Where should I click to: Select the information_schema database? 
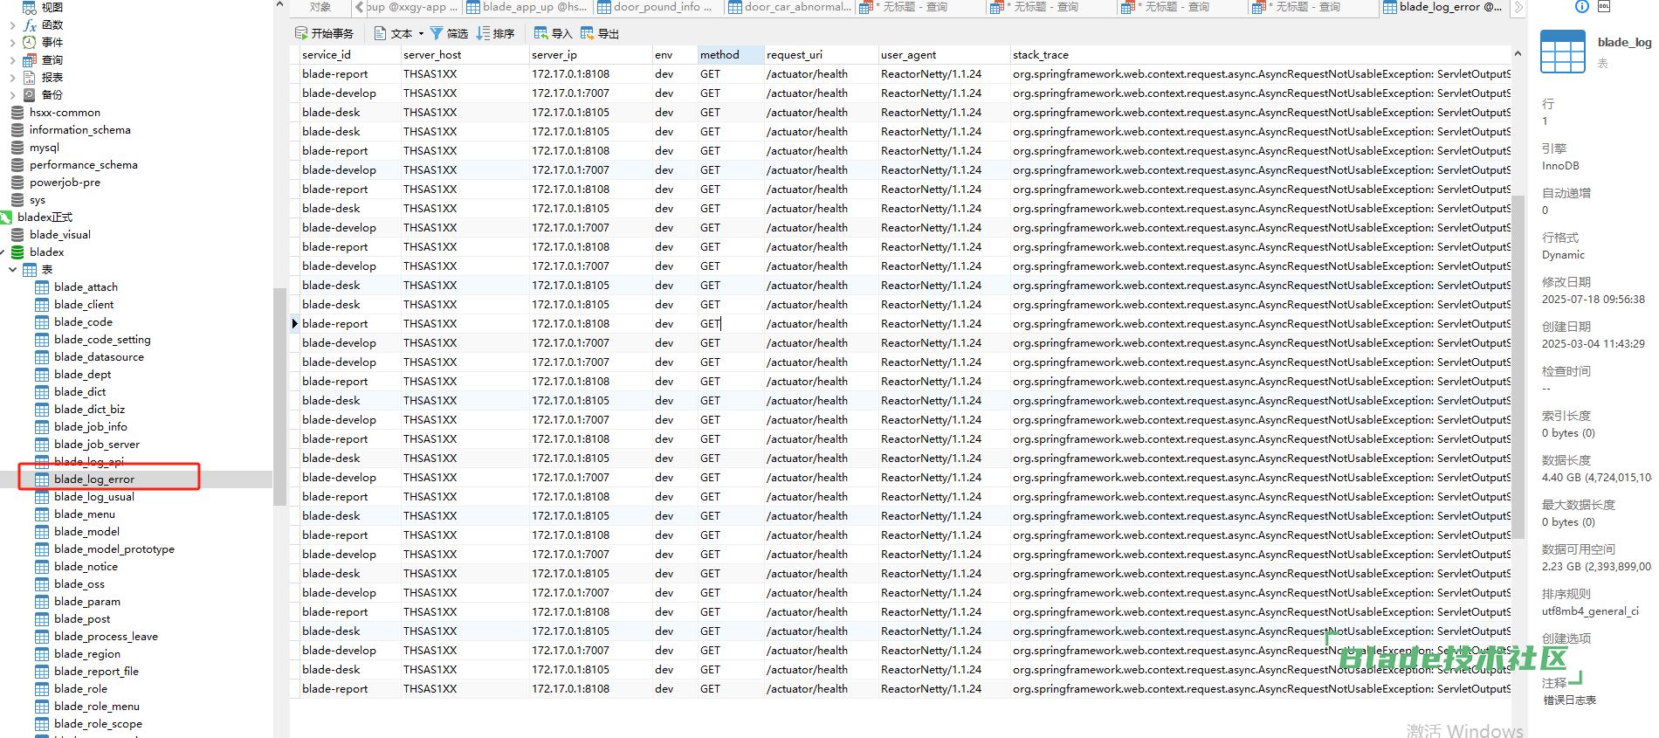click(x=79, y=130)
